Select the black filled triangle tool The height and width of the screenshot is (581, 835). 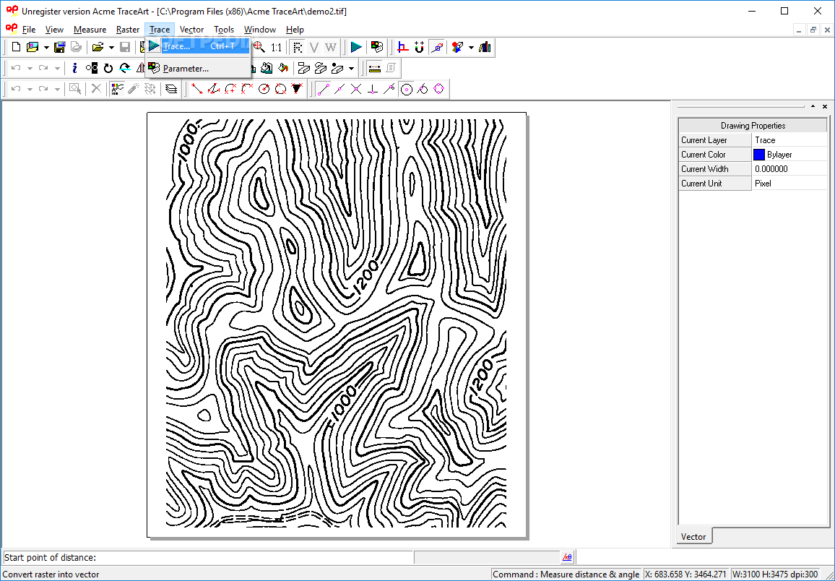(x=297, y=89)
